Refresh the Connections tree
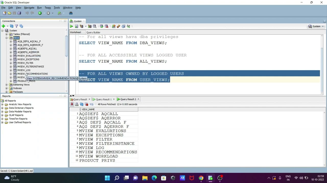The height and width of the screenshot is (183, 327). click(x=11, y=26)
